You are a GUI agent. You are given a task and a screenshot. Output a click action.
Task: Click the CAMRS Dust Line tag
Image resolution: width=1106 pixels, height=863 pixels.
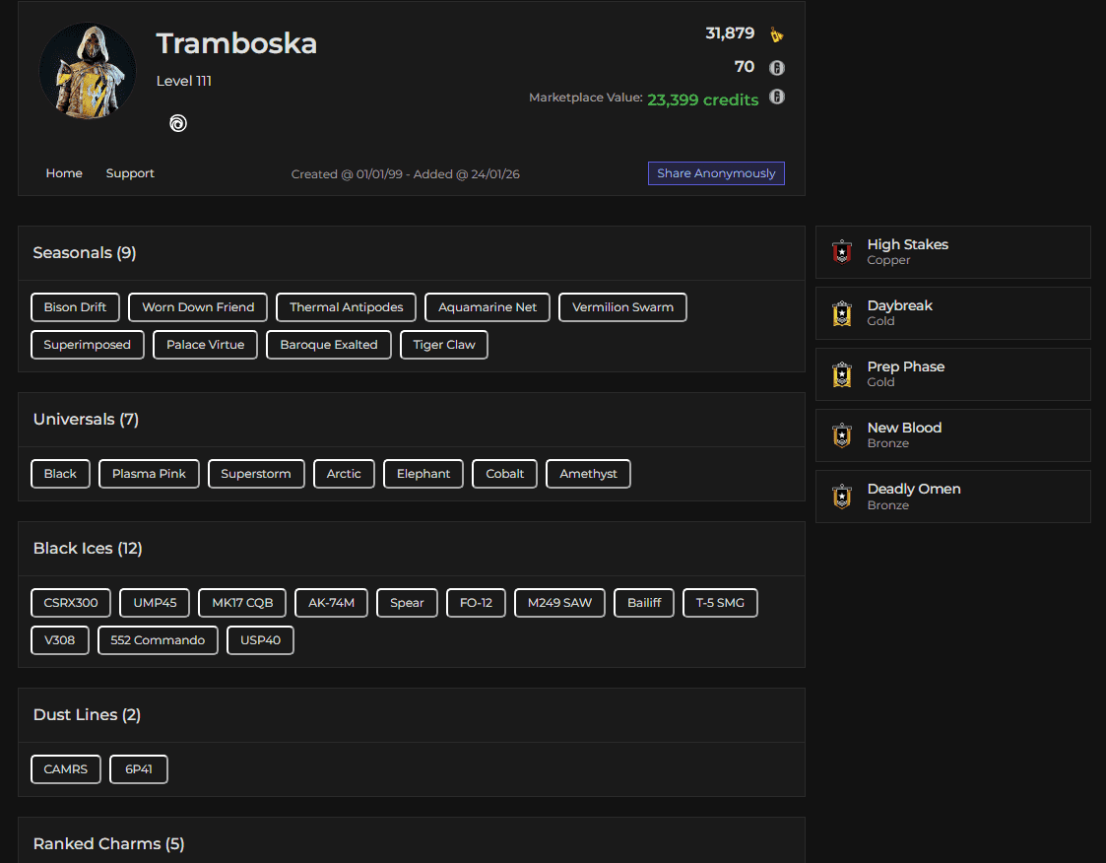tap(65, 769)
